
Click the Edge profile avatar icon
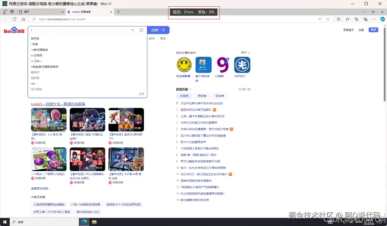coord(5,12)
